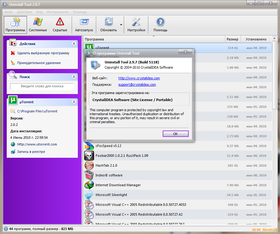Viewport: 280px width, 234px height.
Task: Open the Вид menu
Action: [40, 12]
